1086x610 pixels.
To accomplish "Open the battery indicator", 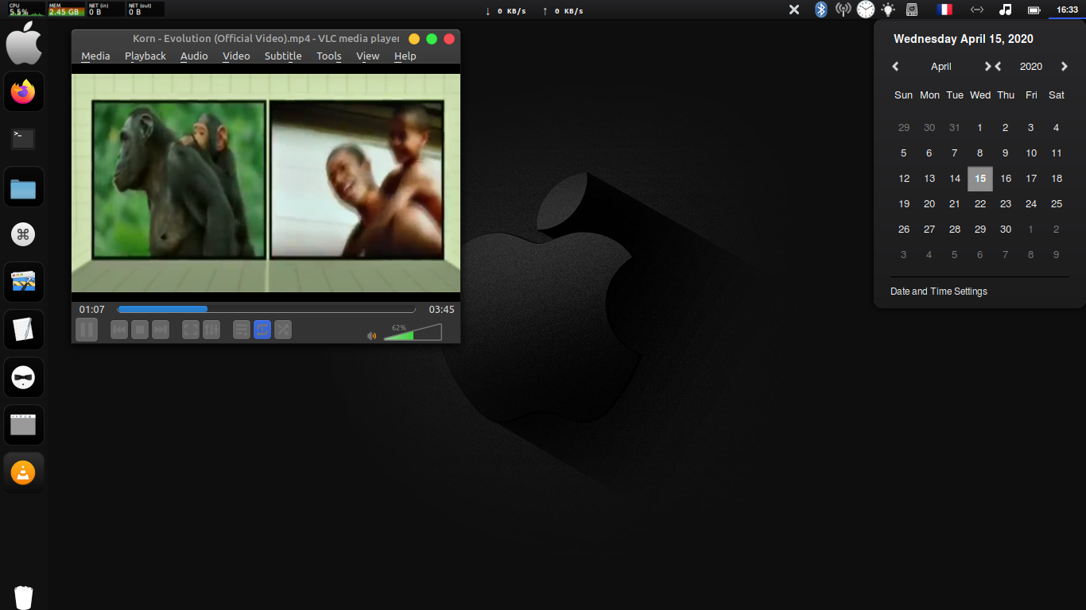I will [1034, 10].
